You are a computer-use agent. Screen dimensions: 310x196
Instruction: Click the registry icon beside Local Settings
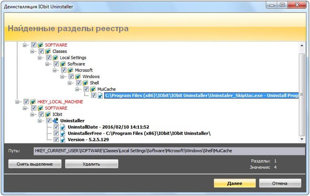(x=56, y=58)
